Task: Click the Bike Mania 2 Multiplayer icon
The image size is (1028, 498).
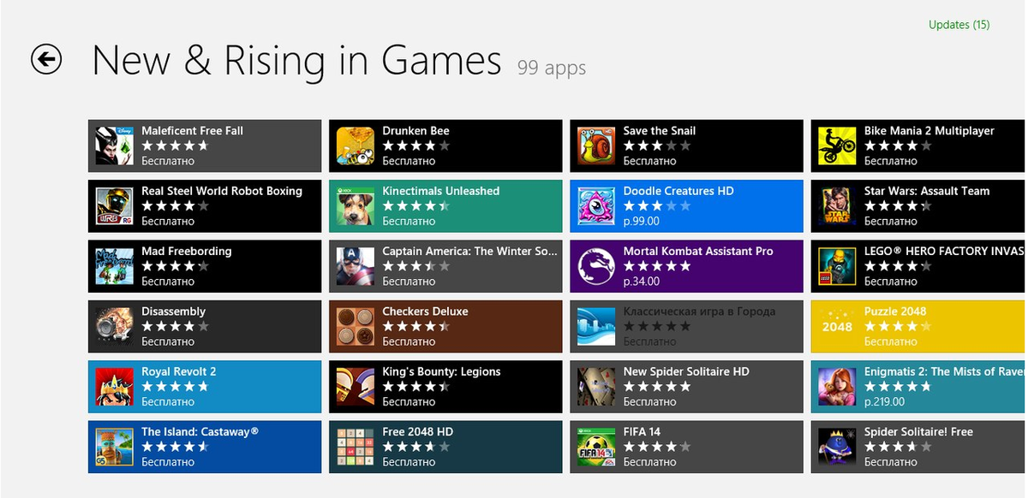Action: (x=837, y=145)
